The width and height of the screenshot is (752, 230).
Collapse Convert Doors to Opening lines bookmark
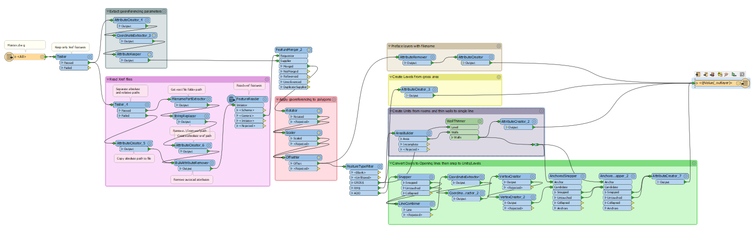[x=391, y=164]
